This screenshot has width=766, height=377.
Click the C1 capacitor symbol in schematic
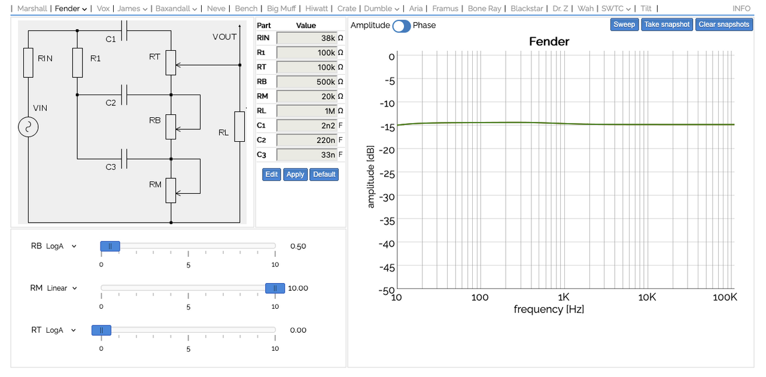coord(124,31)
